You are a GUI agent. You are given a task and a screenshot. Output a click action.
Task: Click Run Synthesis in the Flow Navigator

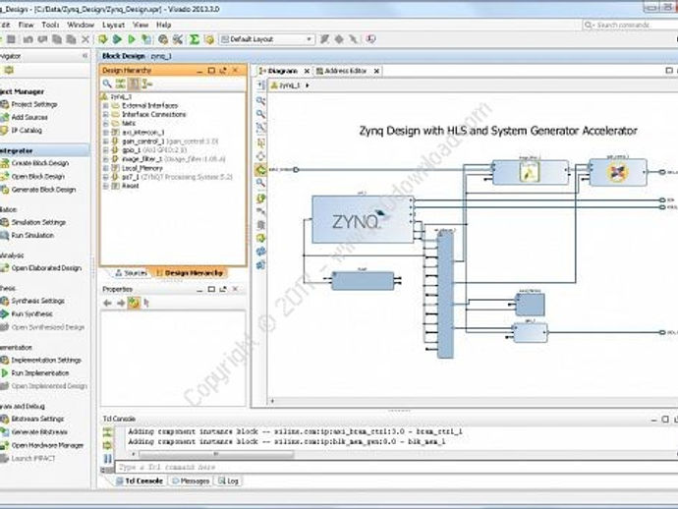point(32,314)
